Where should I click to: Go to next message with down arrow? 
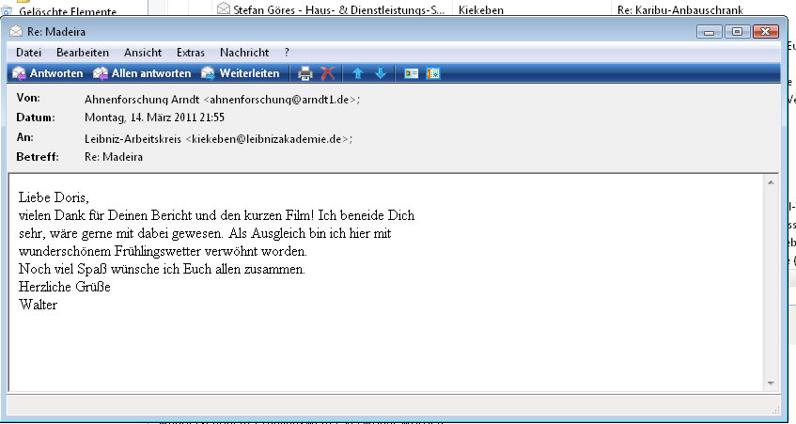tap(381, 73)
